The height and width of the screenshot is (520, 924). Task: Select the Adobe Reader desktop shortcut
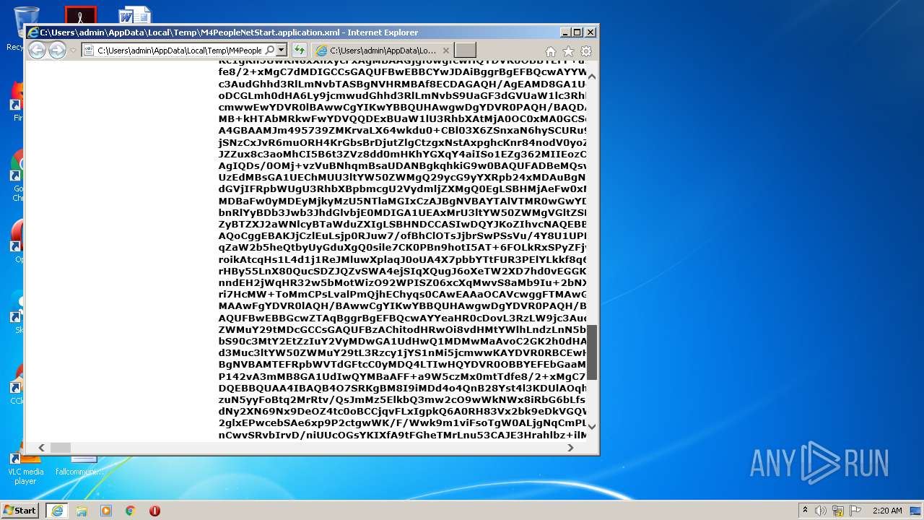(80, 15)
